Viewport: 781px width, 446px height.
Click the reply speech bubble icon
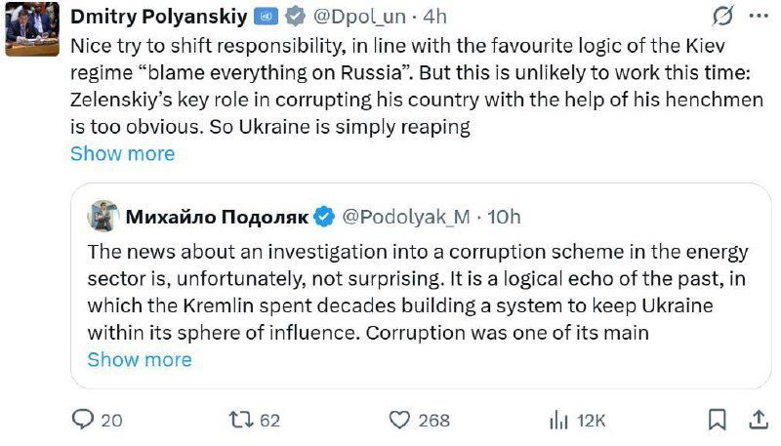84,420
